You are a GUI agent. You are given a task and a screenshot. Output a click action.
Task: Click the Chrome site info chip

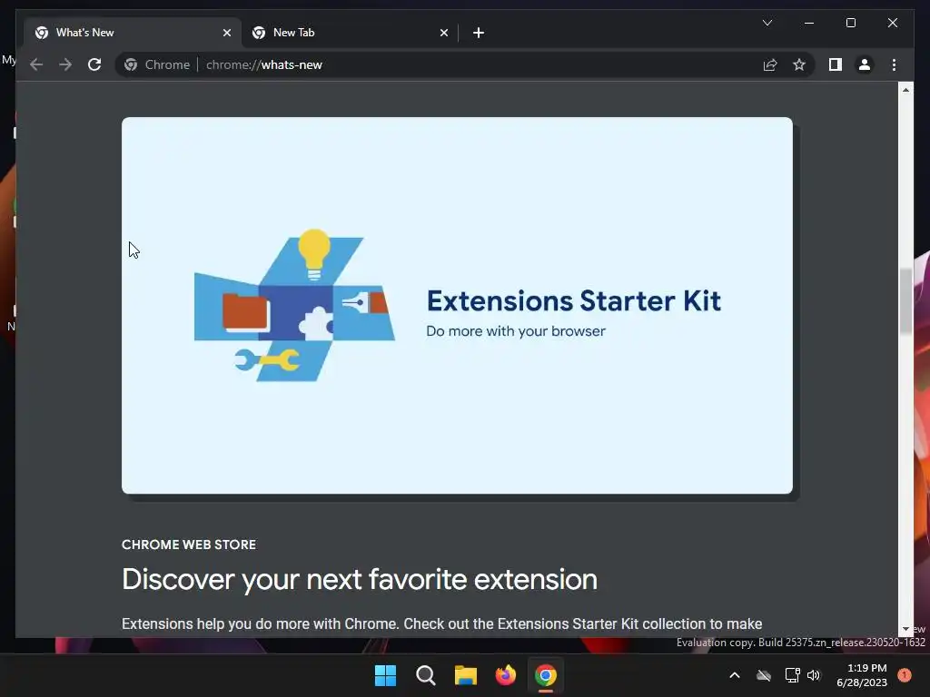coord(157,64)
